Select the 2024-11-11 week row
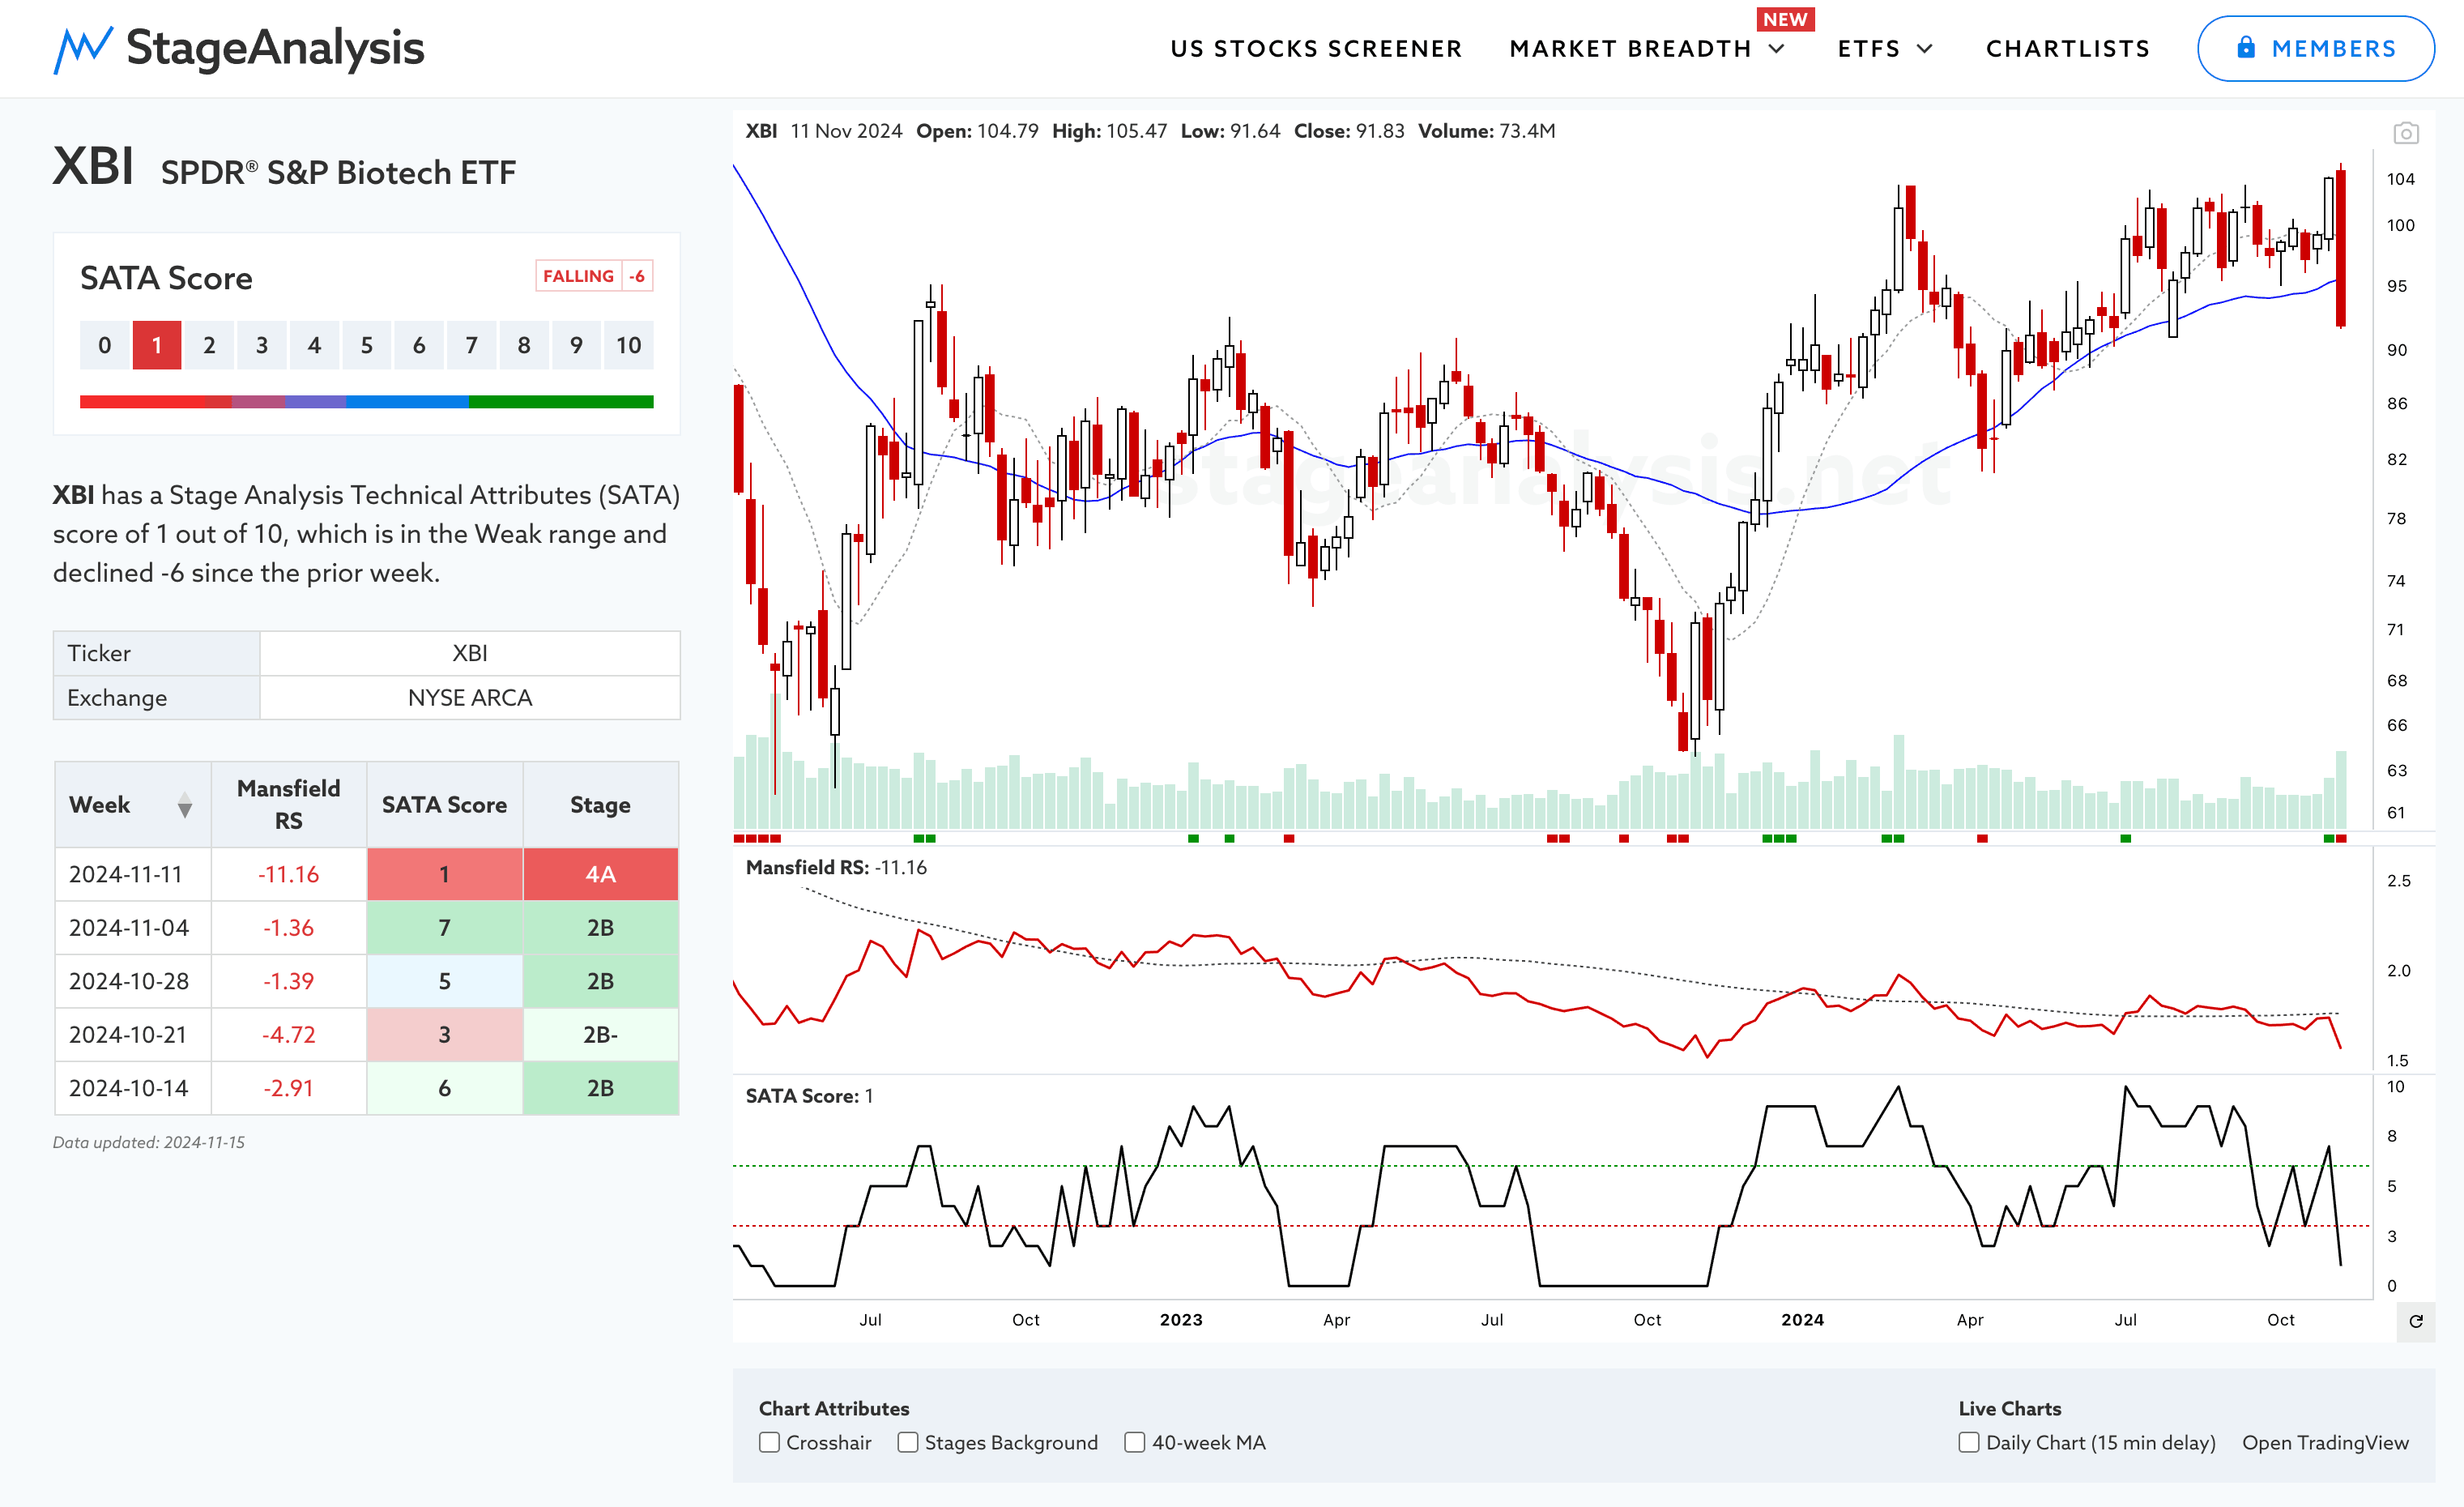The width and height of the screenshot is (2464, 1507). [366, 874]
